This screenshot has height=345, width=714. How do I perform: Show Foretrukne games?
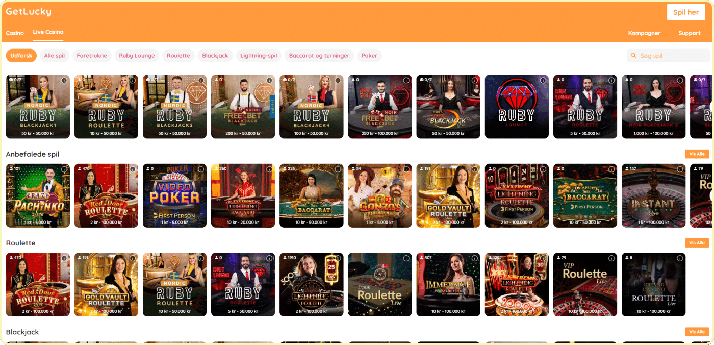[92, 56]
